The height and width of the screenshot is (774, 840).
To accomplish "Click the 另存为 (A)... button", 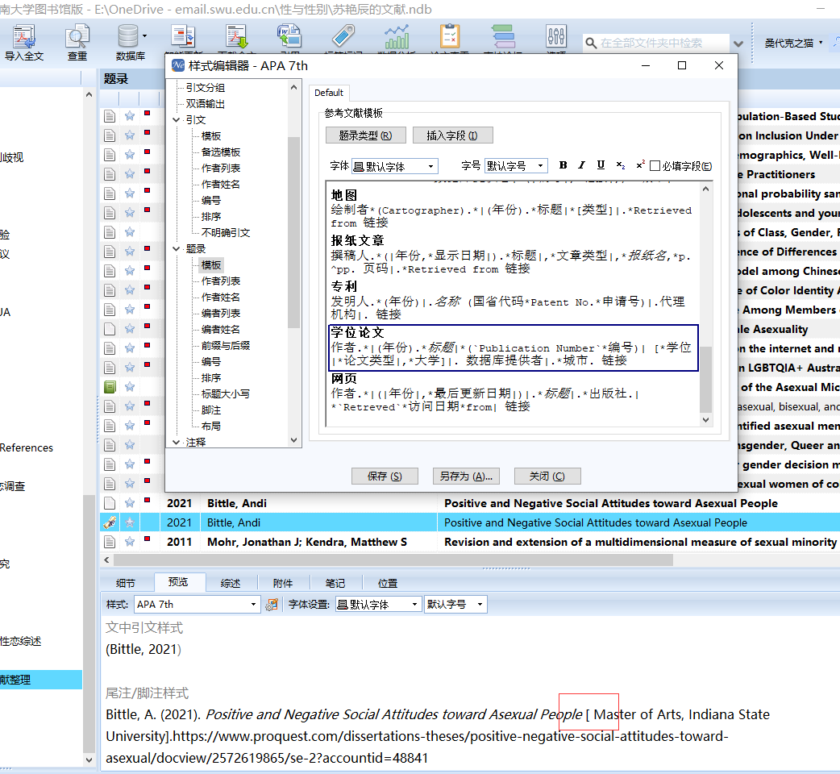I will coord(466,476).
